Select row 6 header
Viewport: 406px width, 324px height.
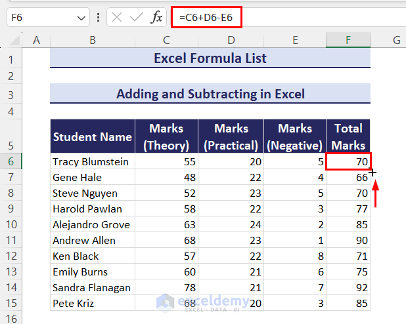tap(11, 161)
